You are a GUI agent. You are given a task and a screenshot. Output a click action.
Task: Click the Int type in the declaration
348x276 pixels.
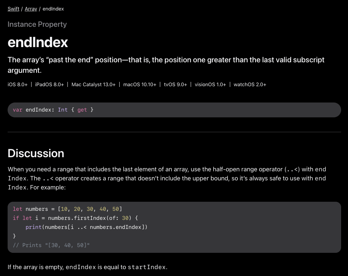pos(63,109)
